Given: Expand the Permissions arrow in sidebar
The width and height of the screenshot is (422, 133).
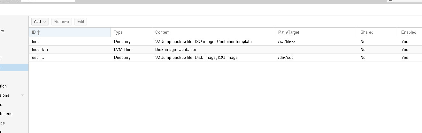Looking at the screenshot, I should (x=22, y=95).
